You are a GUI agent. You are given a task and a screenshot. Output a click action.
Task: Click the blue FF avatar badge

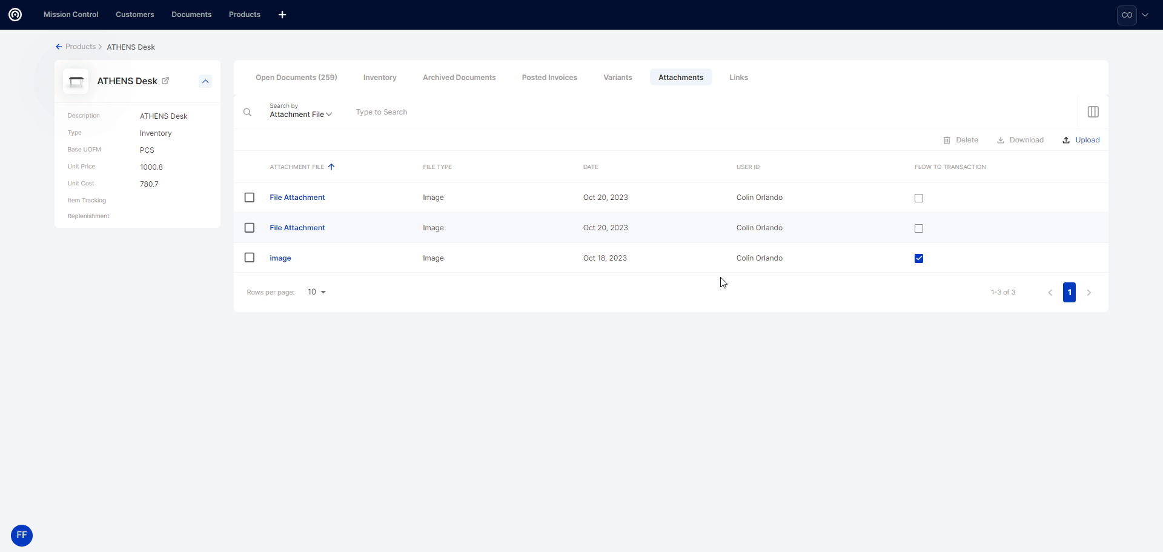[22, 535]
